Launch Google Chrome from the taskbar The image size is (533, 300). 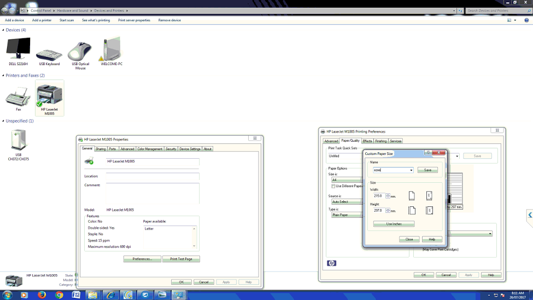(x=59, y=295)
